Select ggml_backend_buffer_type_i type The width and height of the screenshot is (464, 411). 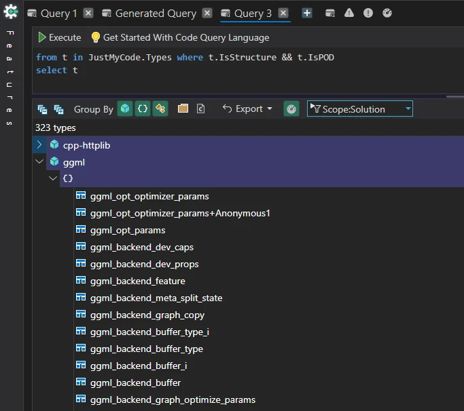click(149, 332)
